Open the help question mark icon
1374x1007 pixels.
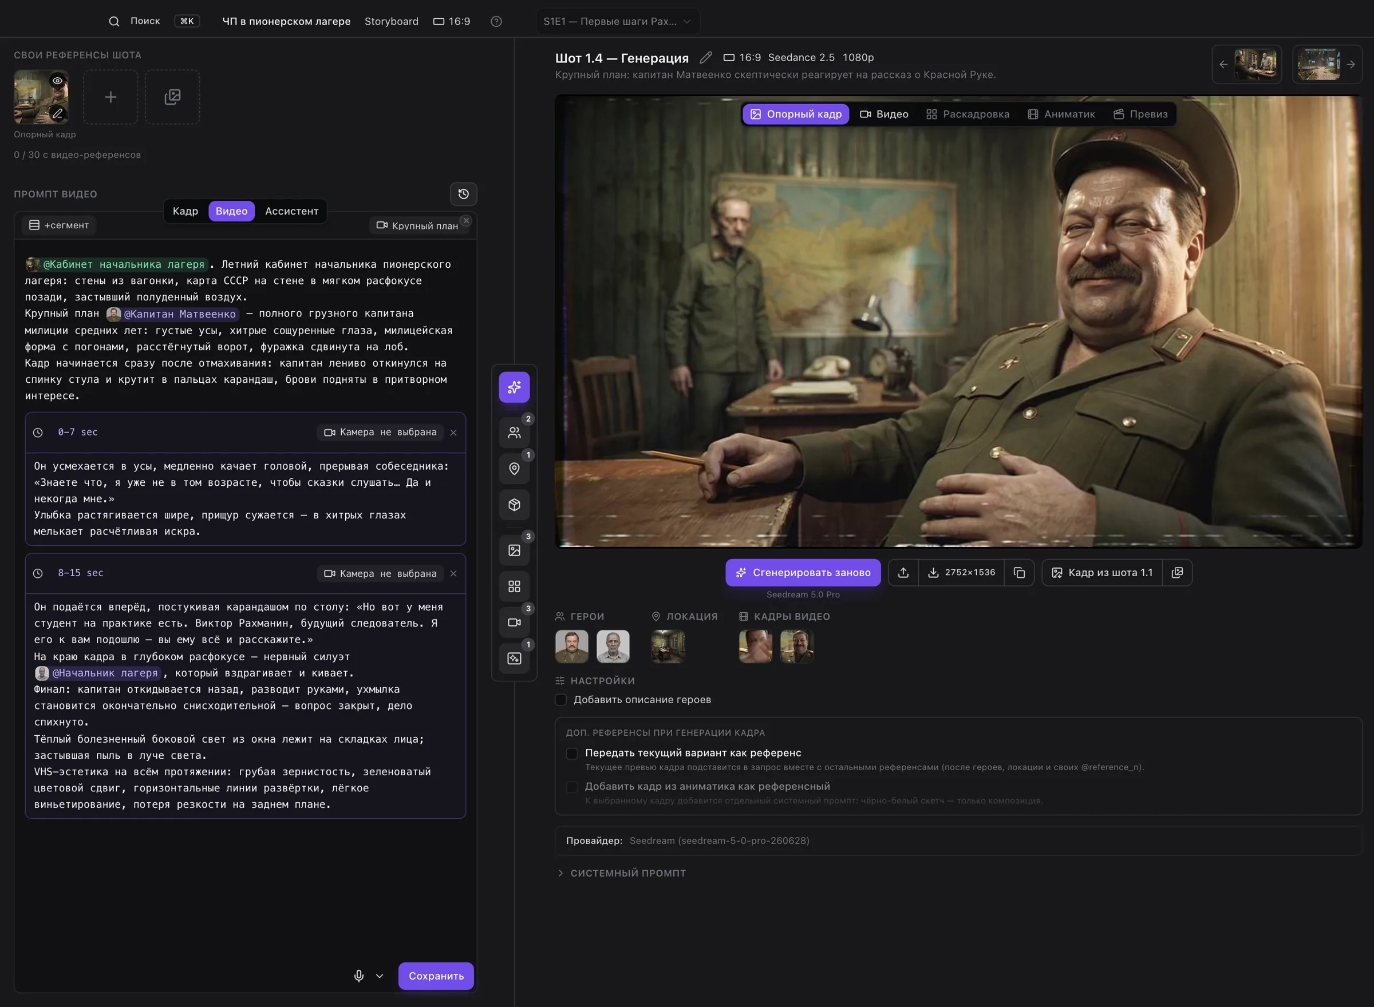pos(496,21)
